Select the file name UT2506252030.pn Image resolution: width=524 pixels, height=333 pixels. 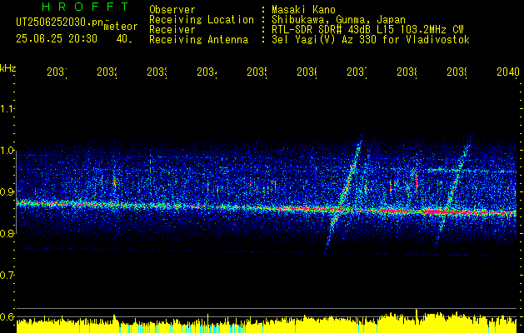click(60, 22)
